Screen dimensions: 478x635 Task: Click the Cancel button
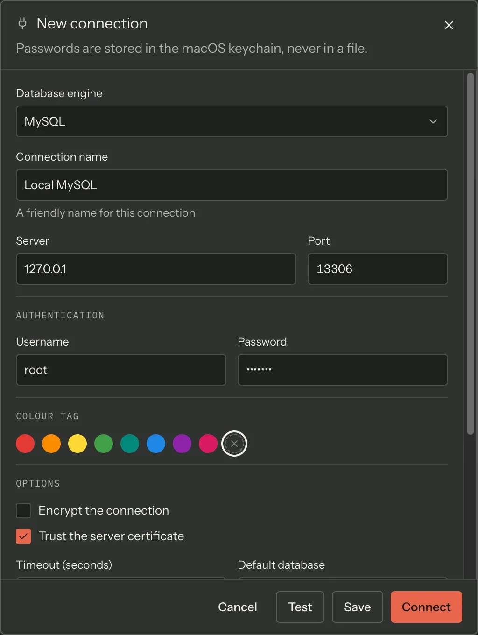(x=238, y=607)
